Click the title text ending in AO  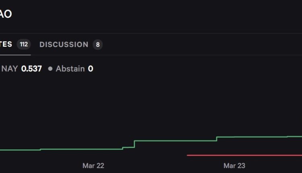pos(6,14)
